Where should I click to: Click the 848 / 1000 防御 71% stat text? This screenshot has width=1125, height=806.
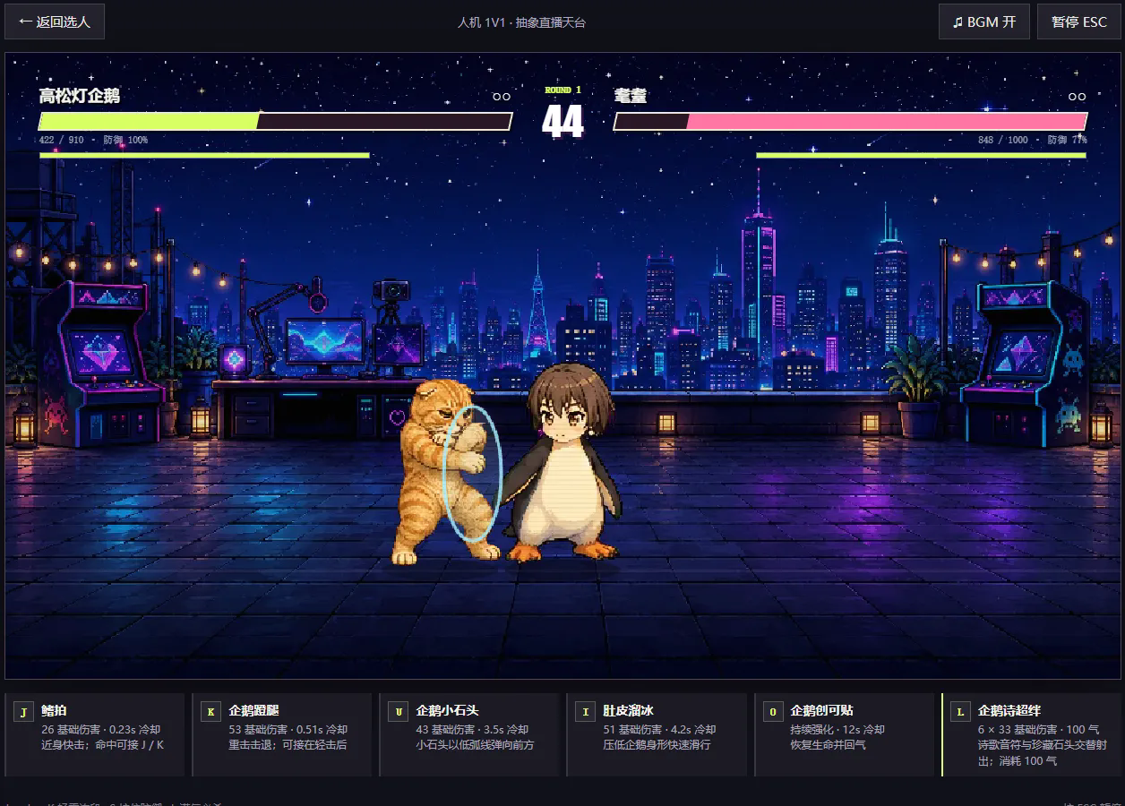(x=1032, y=140)
